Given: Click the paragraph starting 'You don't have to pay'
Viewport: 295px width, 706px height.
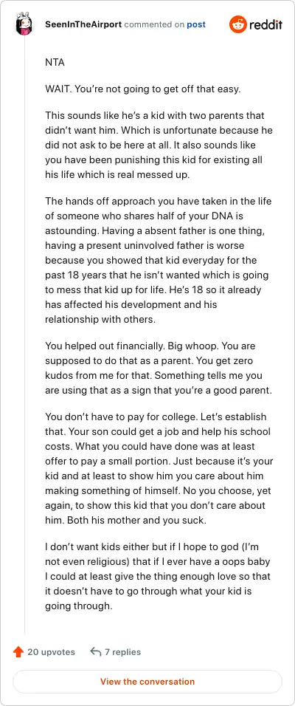Looking at the screenshot, I should 159,469.
